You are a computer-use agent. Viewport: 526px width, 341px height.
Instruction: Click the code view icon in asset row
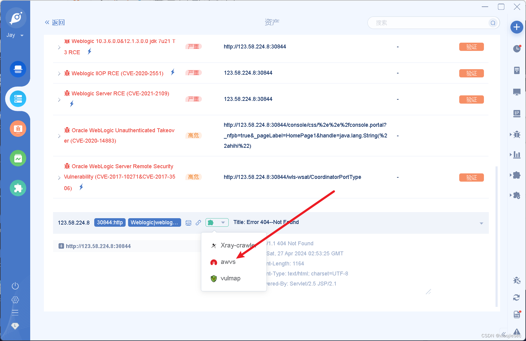point(188,223)
